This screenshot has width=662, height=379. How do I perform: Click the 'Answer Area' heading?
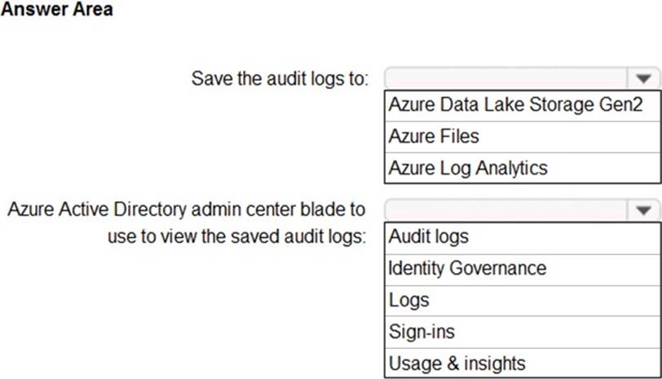tap(56, 10)
